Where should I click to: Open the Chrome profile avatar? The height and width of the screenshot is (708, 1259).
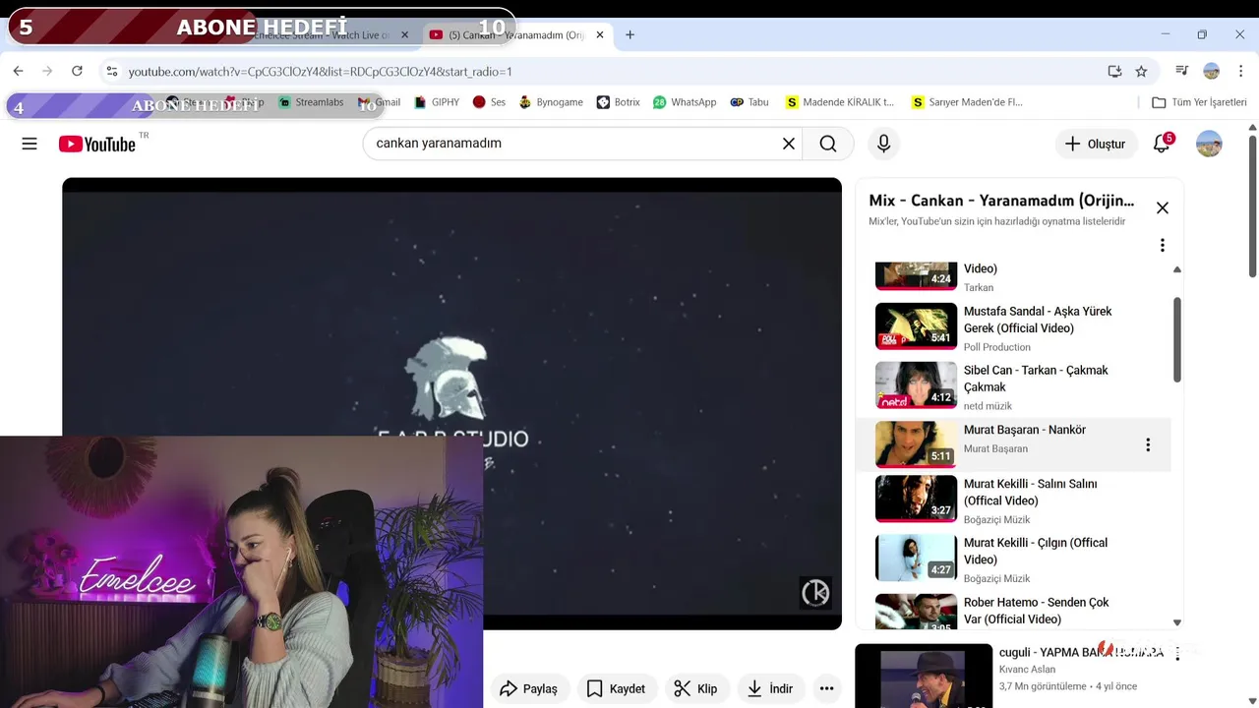(1212, 71)
